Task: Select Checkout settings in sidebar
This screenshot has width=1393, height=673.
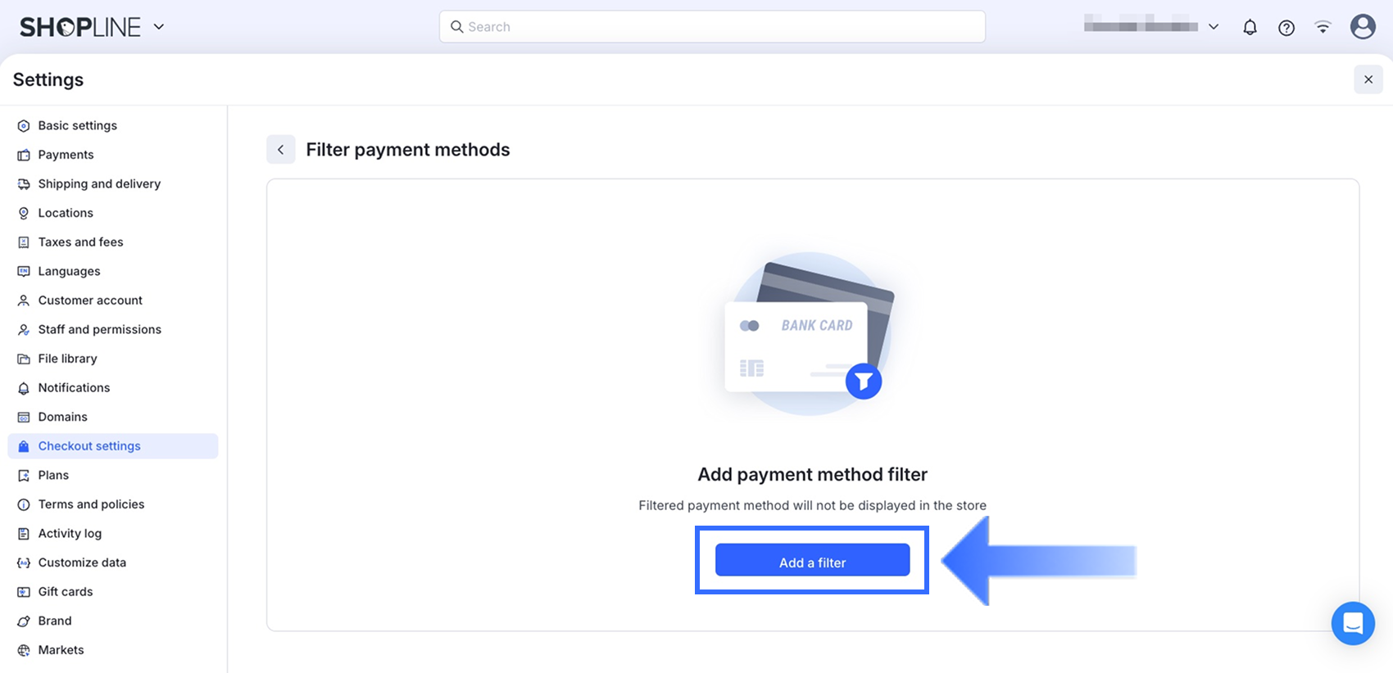Action: click(x=89, y=446)
